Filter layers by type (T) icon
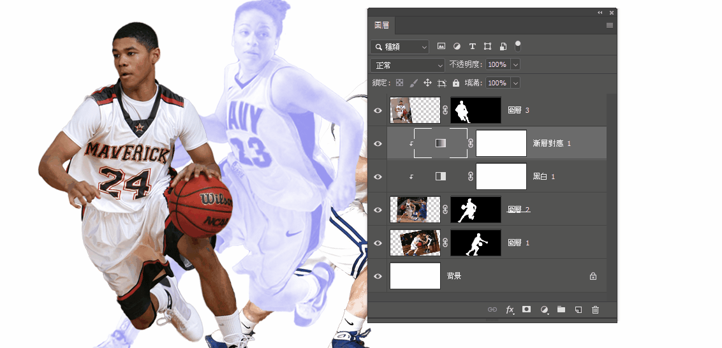 [472, 46]
